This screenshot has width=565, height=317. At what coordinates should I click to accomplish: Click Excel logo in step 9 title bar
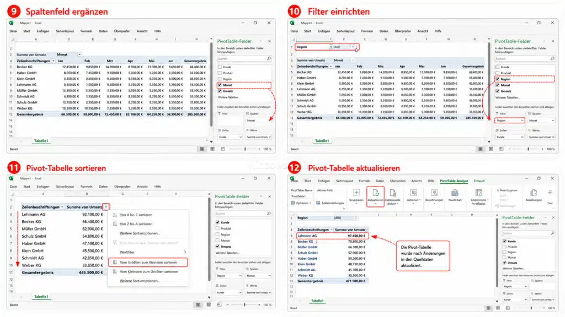coord(11,23)
